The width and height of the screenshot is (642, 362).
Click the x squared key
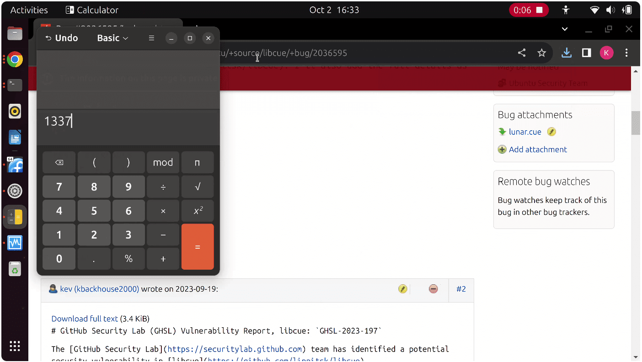[198, 211]
